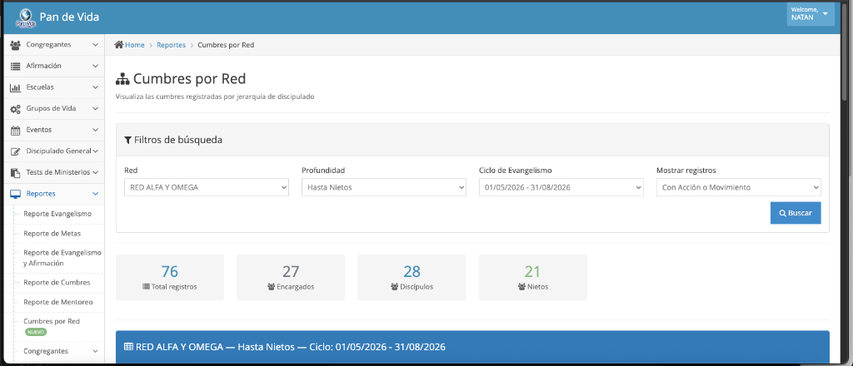Open Reporte Evangelismo in sidebar
This screenshot has width=853, height=366.
(57, 214)
